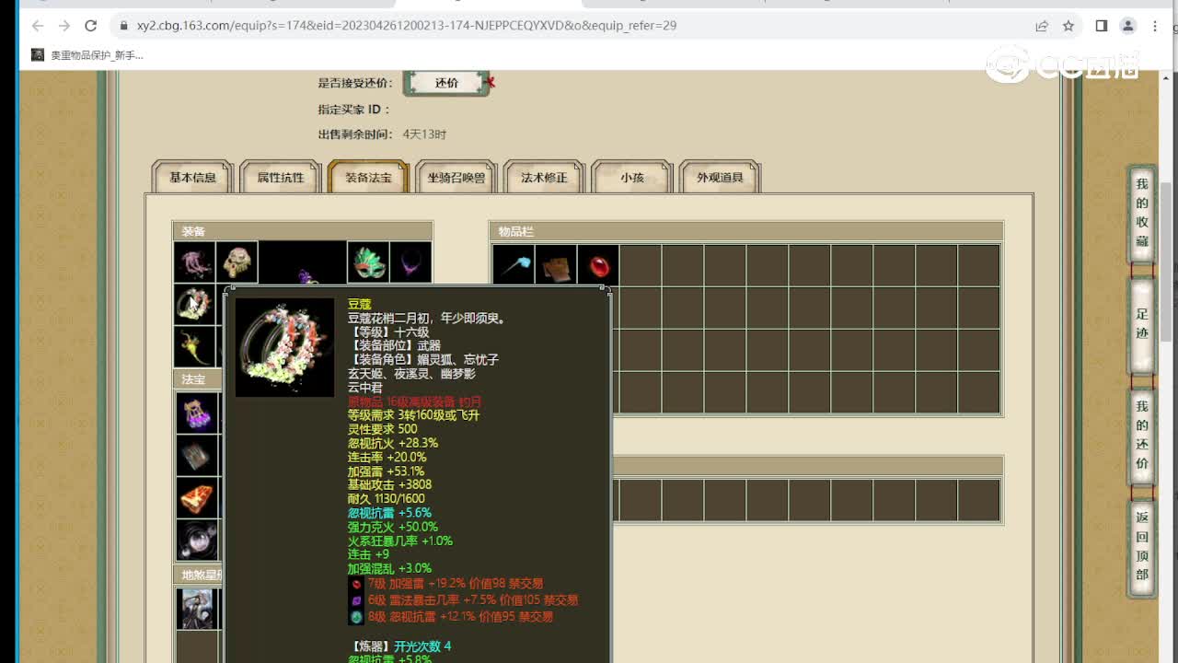Select the purple lantern 法宝 icon
Screen dimensions: 1178x663
tap(197, 413)
